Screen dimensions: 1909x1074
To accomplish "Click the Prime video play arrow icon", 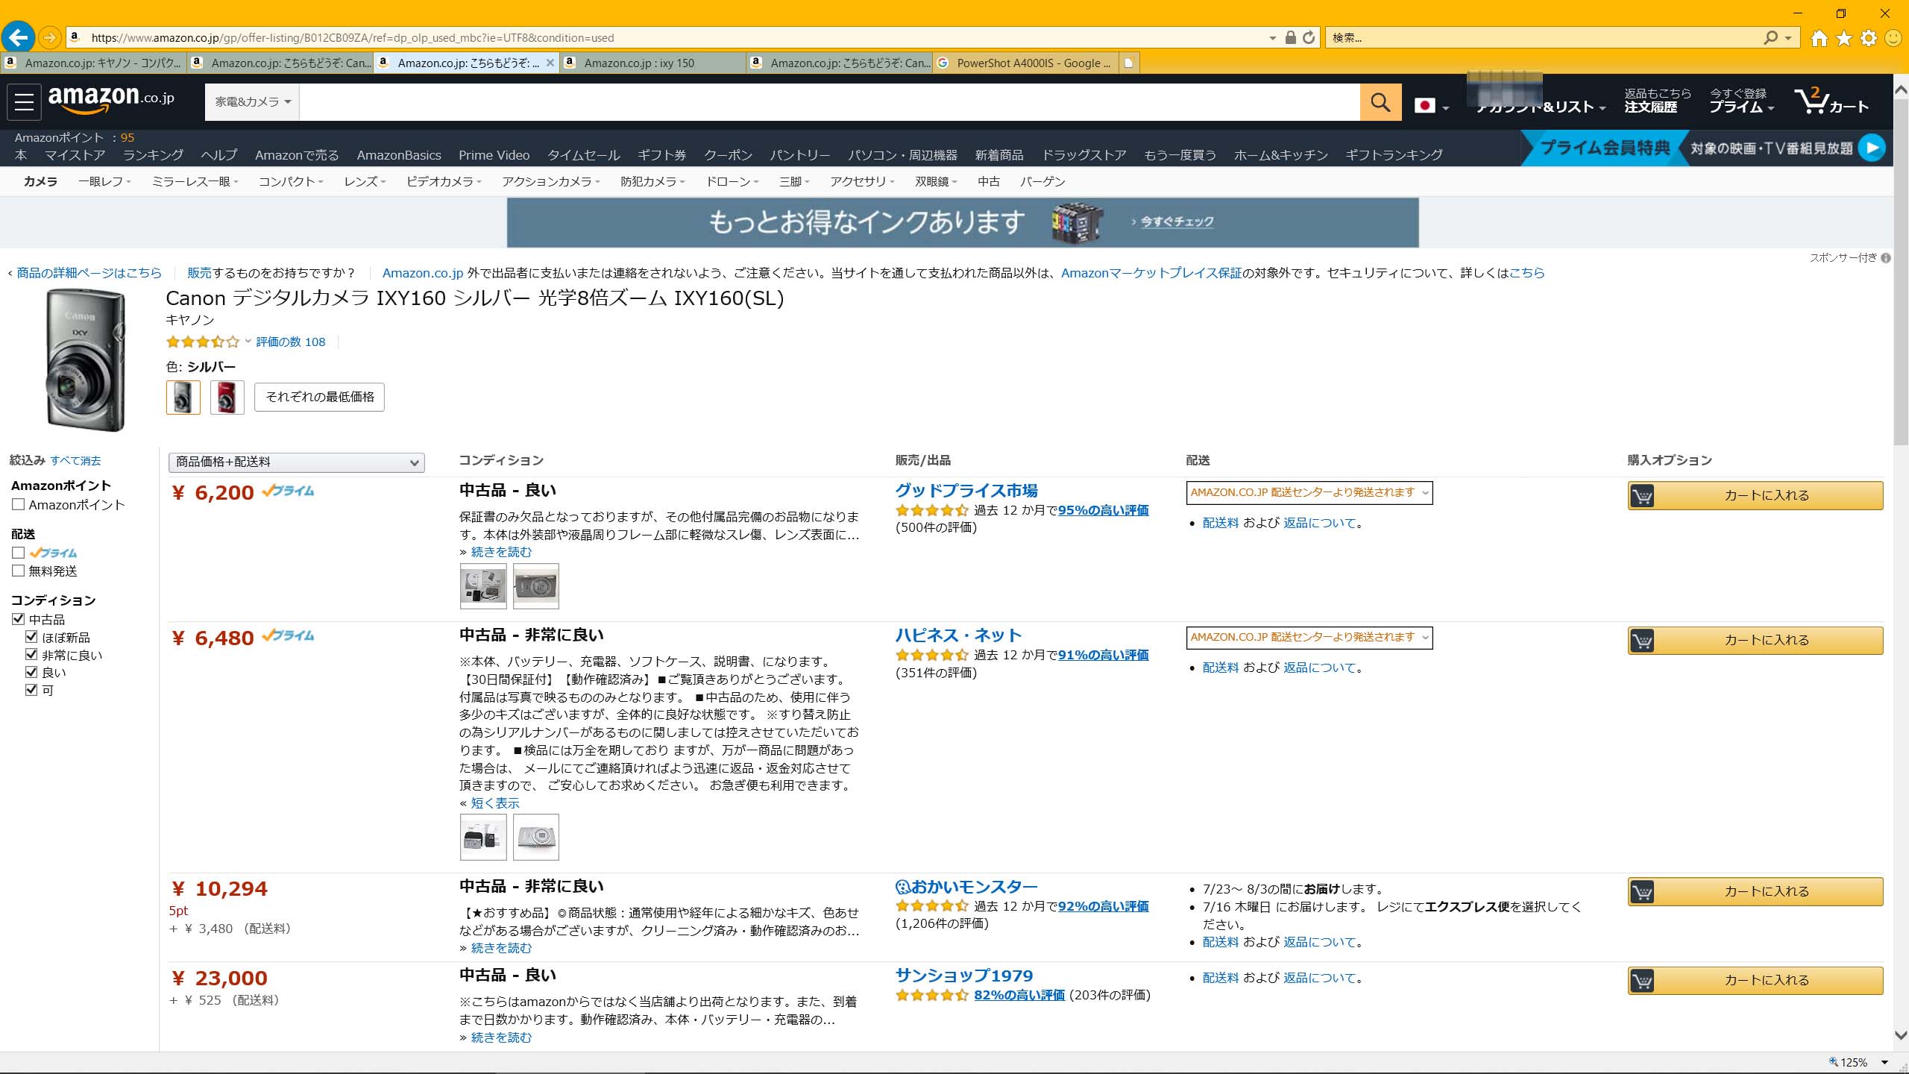I will click(1872, 148).
